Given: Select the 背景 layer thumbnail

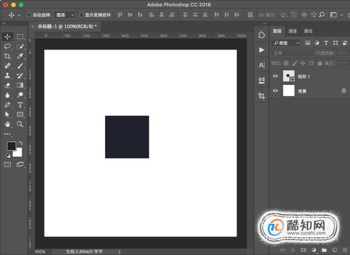Looking at the screenshot, I should click(289, 91).
